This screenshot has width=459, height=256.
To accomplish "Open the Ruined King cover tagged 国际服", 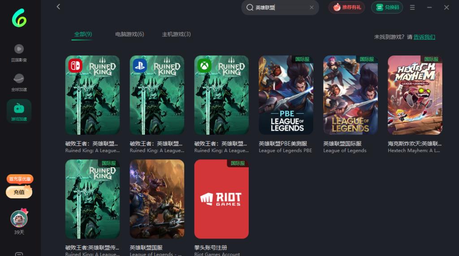I will pos(92,199).
